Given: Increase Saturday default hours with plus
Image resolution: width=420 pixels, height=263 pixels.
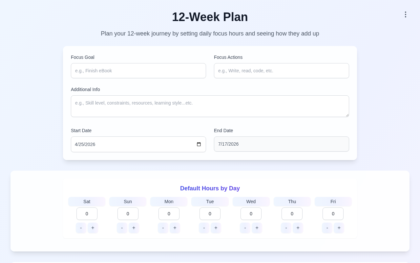Looking at the screenshot, I should 93,228.
